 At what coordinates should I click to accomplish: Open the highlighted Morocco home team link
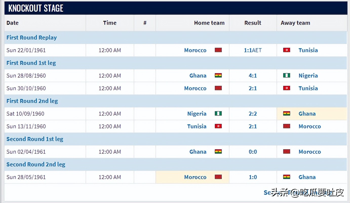pos(195,177)
